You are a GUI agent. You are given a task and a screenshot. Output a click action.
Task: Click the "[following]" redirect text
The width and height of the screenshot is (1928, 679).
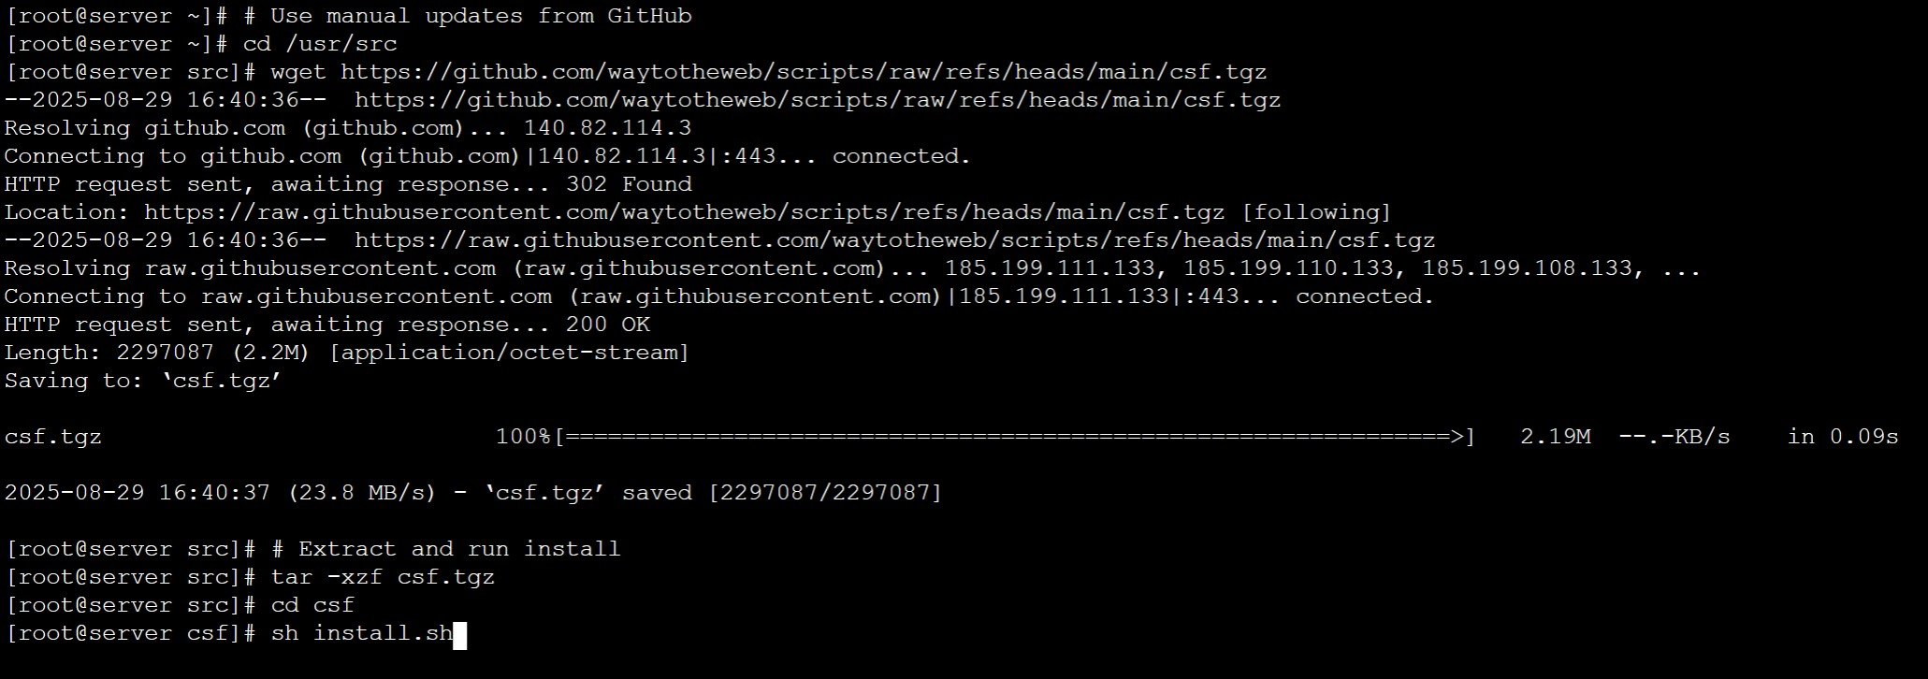tap(1316, 212)
